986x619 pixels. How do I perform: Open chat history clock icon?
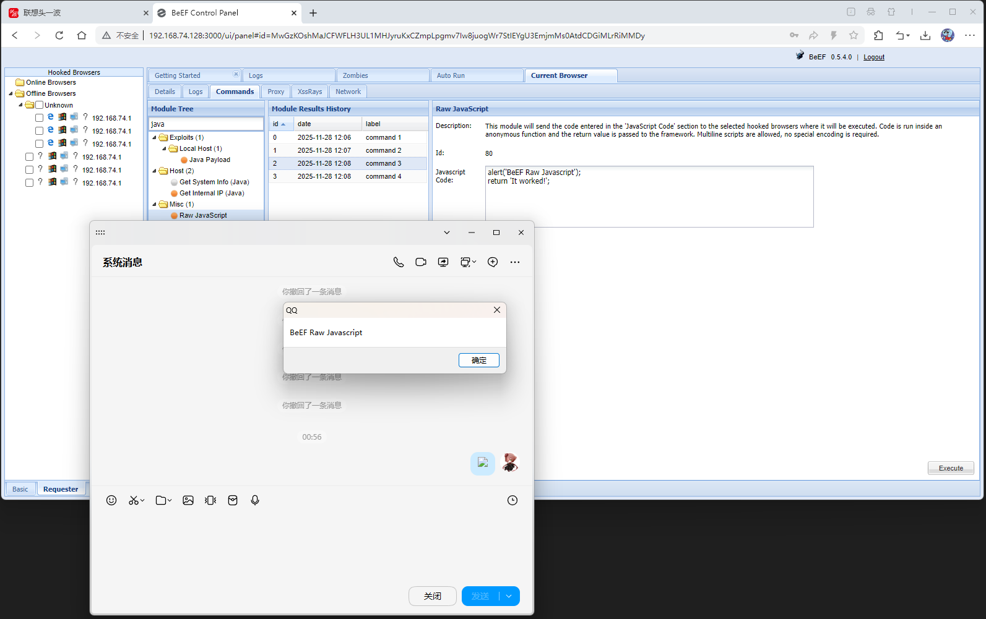[512, 500]
